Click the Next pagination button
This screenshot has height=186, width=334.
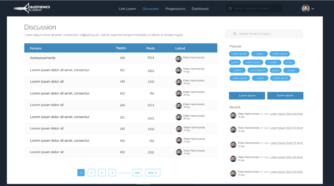point(152,173)
